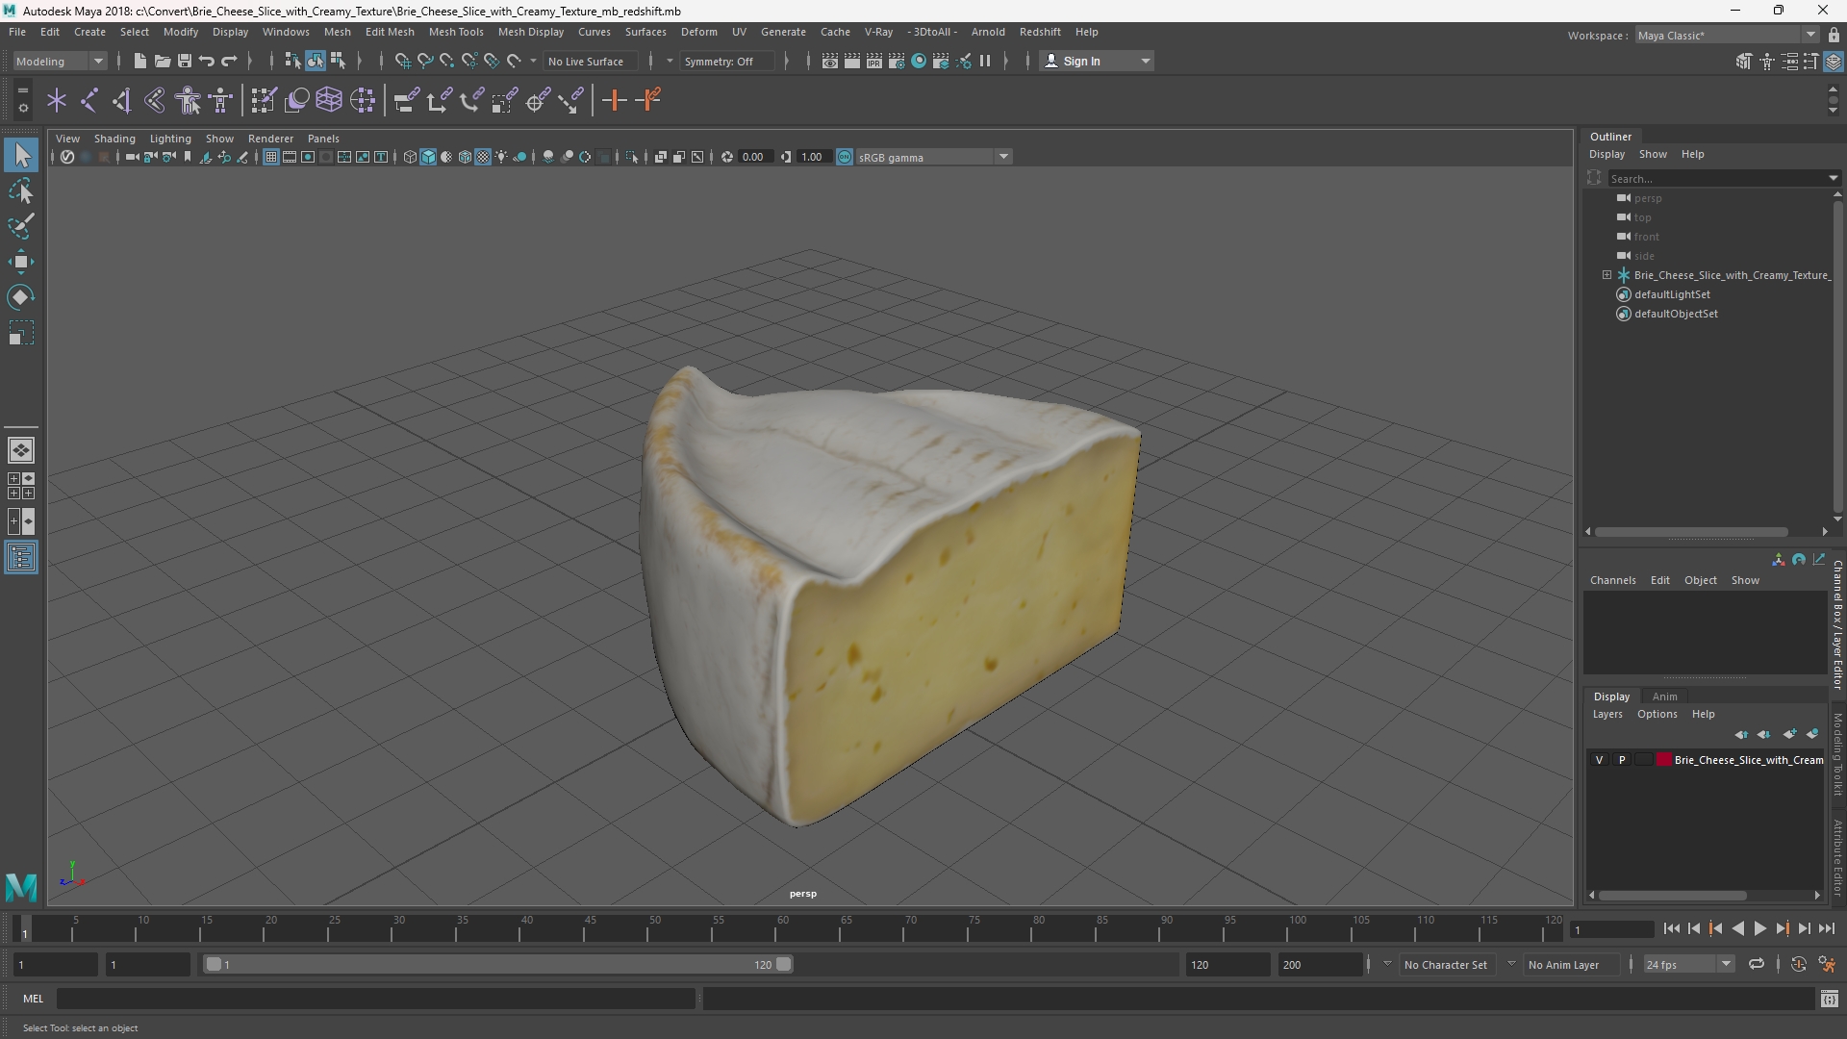1847x1039 pixels.
Task: Switch to the Anim layer tab
Action: click(x=1664, y=697)
